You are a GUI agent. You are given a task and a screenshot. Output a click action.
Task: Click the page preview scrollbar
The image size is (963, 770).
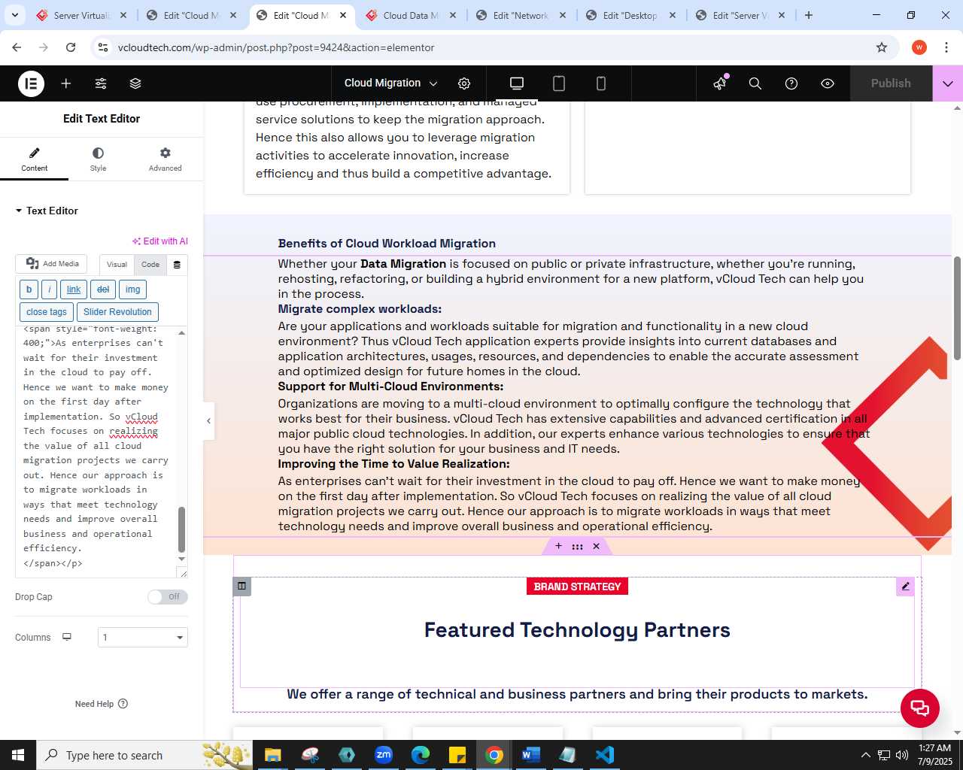[957, 308]
